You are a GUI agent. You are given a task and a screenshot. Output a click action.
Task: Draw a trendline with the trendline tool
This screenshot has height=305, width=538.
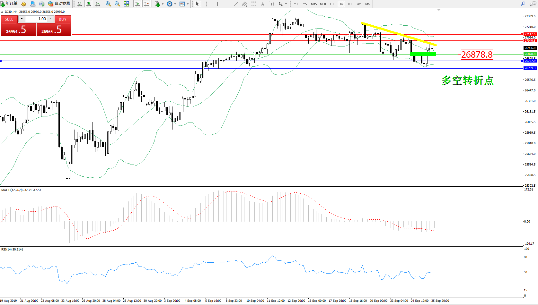click(236, 4)
